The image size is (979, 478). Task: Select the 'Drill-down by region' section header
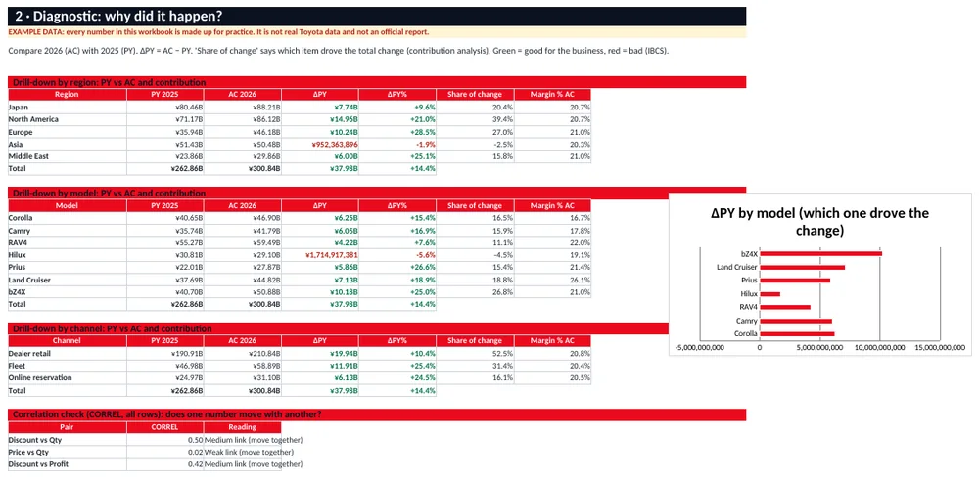377,82
